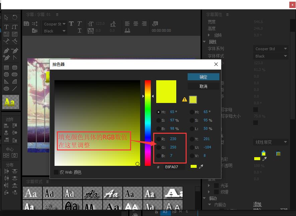Viewport: 296px width, 216px height.
Task: Open the Cooper St font family dropdown
Action: pyautogui.click(x=55, y=24)
